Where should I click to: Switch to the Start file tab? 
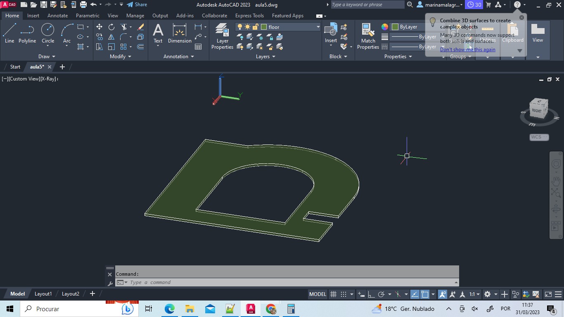coord(15,67)
